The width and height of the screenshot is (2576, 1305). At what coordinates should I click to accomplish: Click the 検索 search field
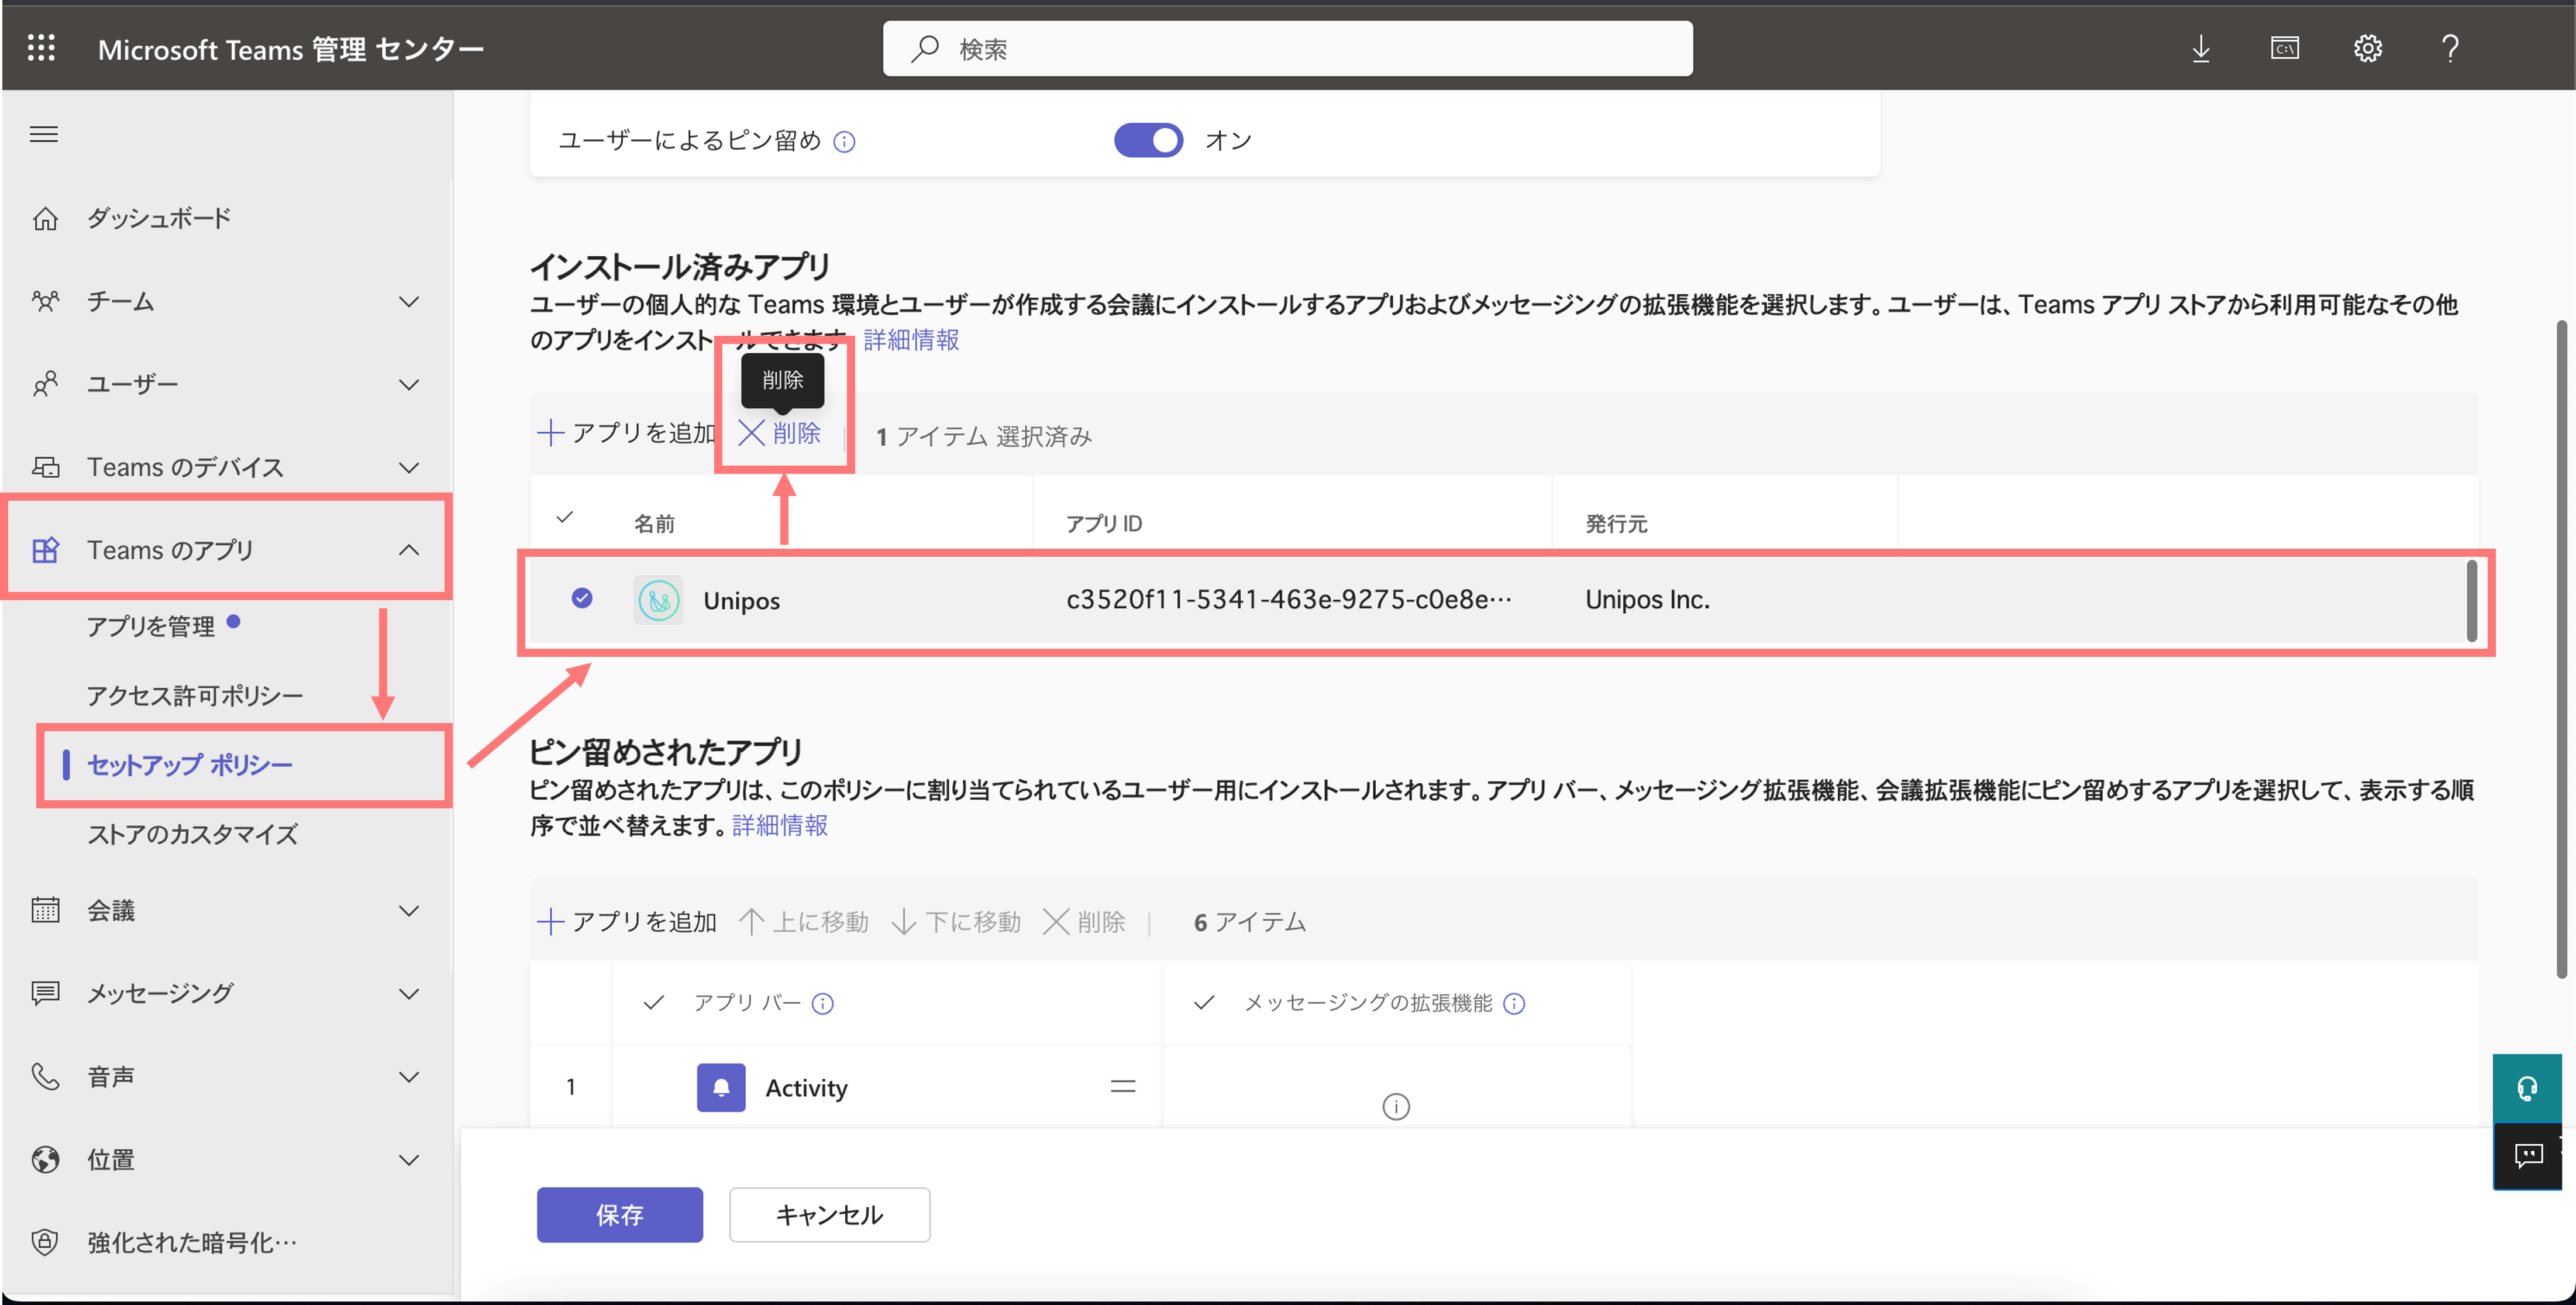(1287, 48)
